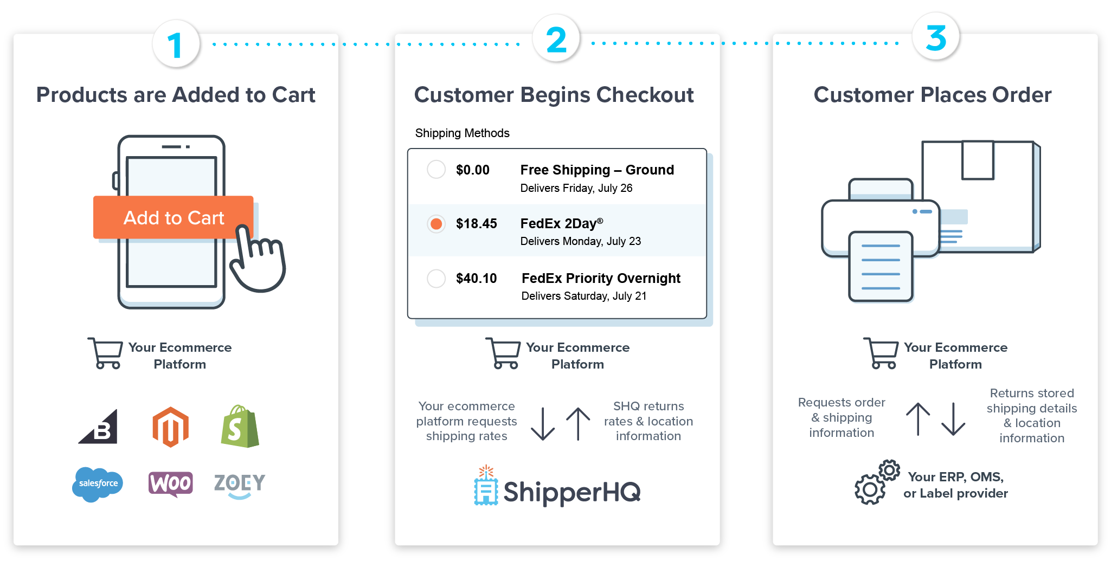1111x561 pixels.
Task: Click the step 3 number circle
Action: click(x=936, y=38)
